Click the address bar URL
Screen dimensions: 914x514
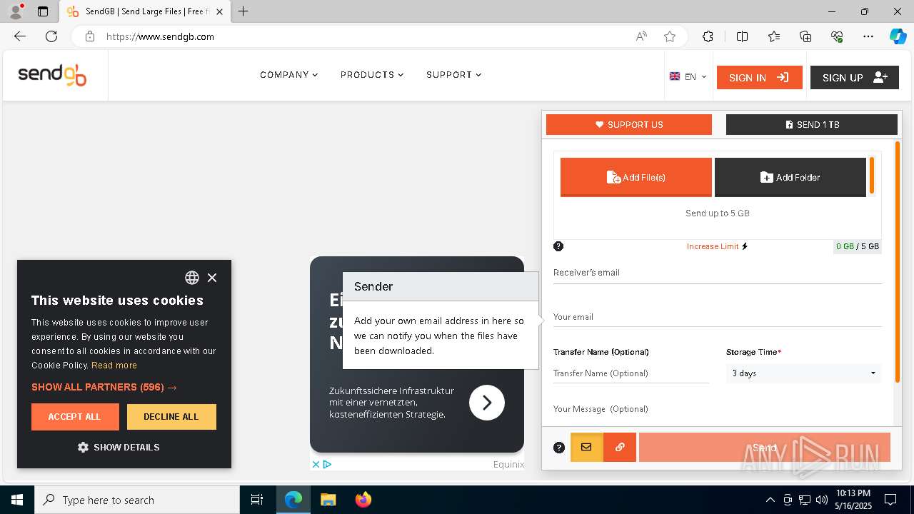coord(160,36)
